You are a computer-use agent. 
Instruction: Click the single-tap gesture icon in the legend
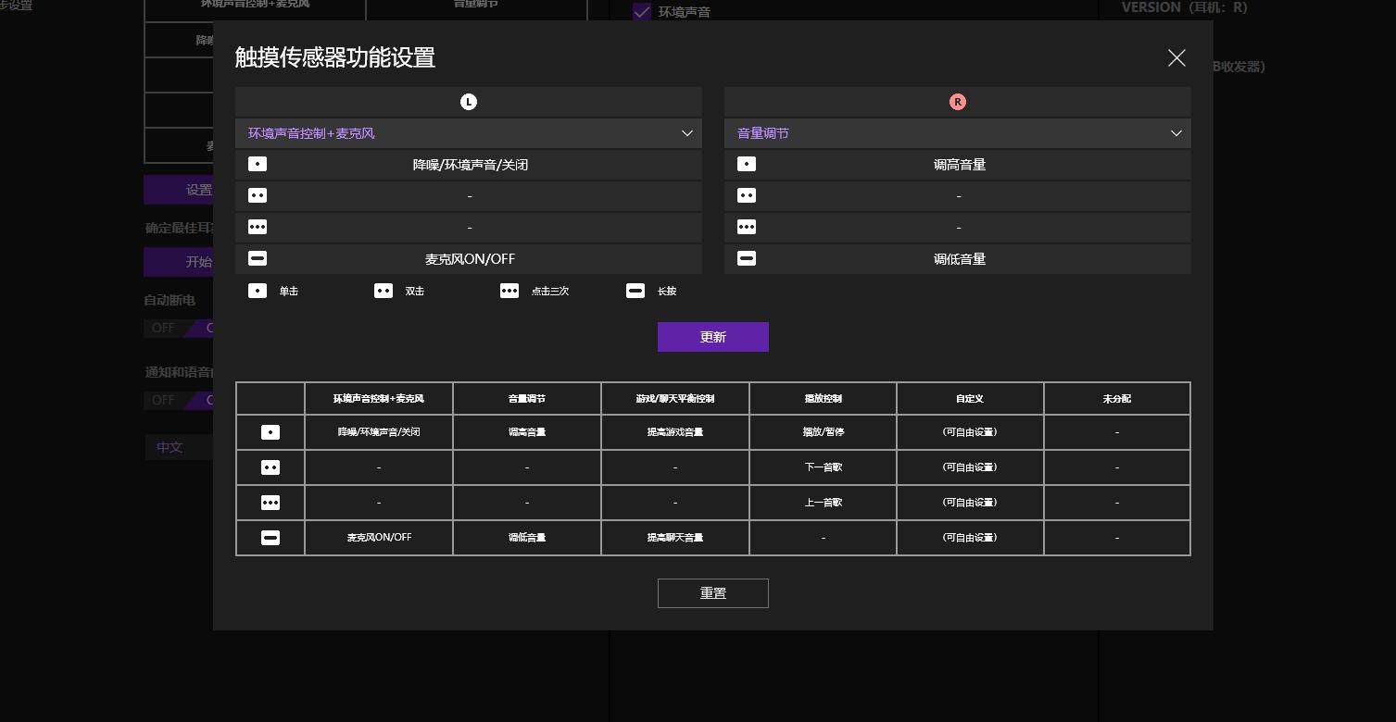tap(258, 291)
